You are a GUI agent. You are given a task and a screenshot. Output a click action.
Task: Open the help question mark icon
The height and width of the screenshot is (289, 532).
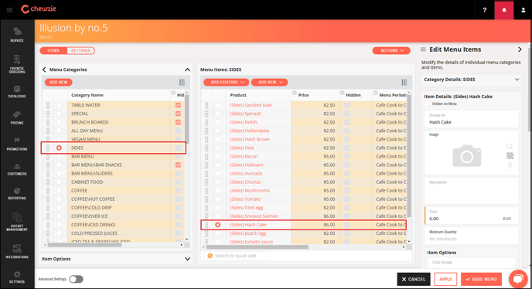point(485,10)
